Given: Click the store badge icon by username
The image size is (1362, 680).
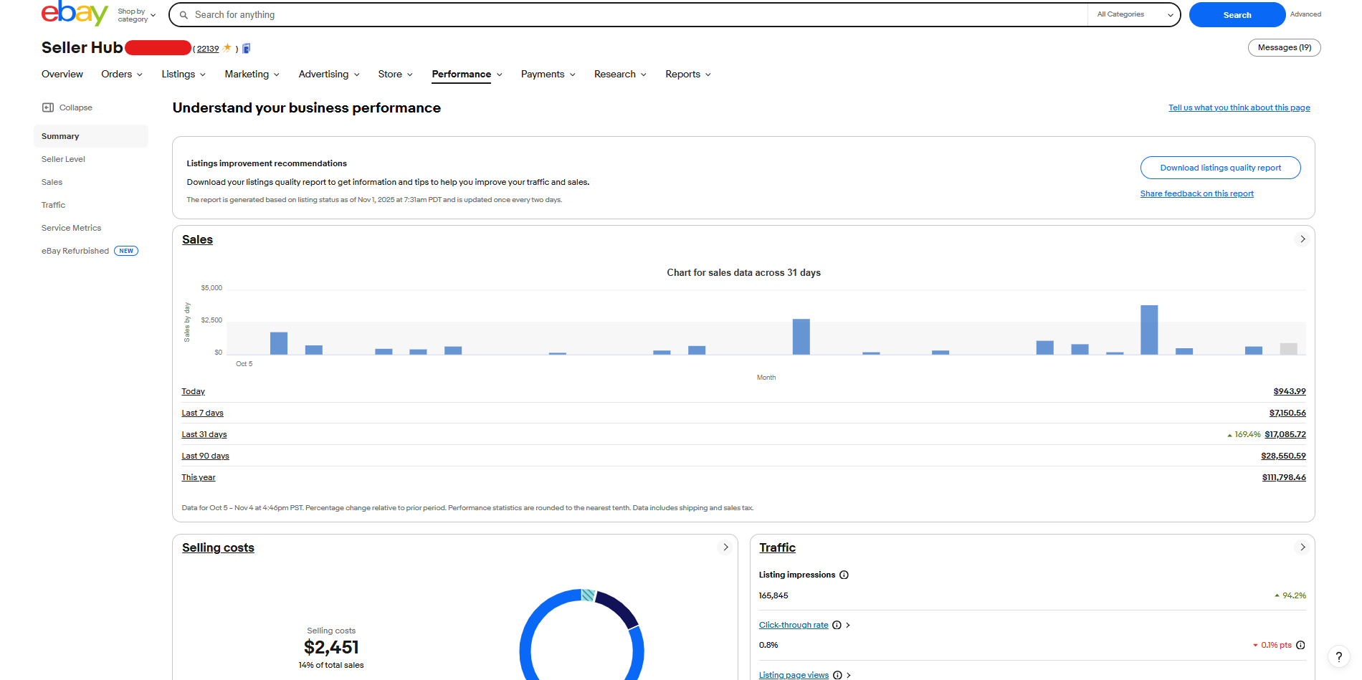Looking at the screenshot, I should pyautogui.click(x=246, y=48).
